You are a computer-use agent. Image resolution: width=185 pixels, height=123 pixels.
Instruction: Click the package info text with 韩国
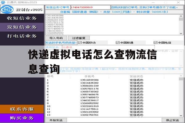click(114, 12)
